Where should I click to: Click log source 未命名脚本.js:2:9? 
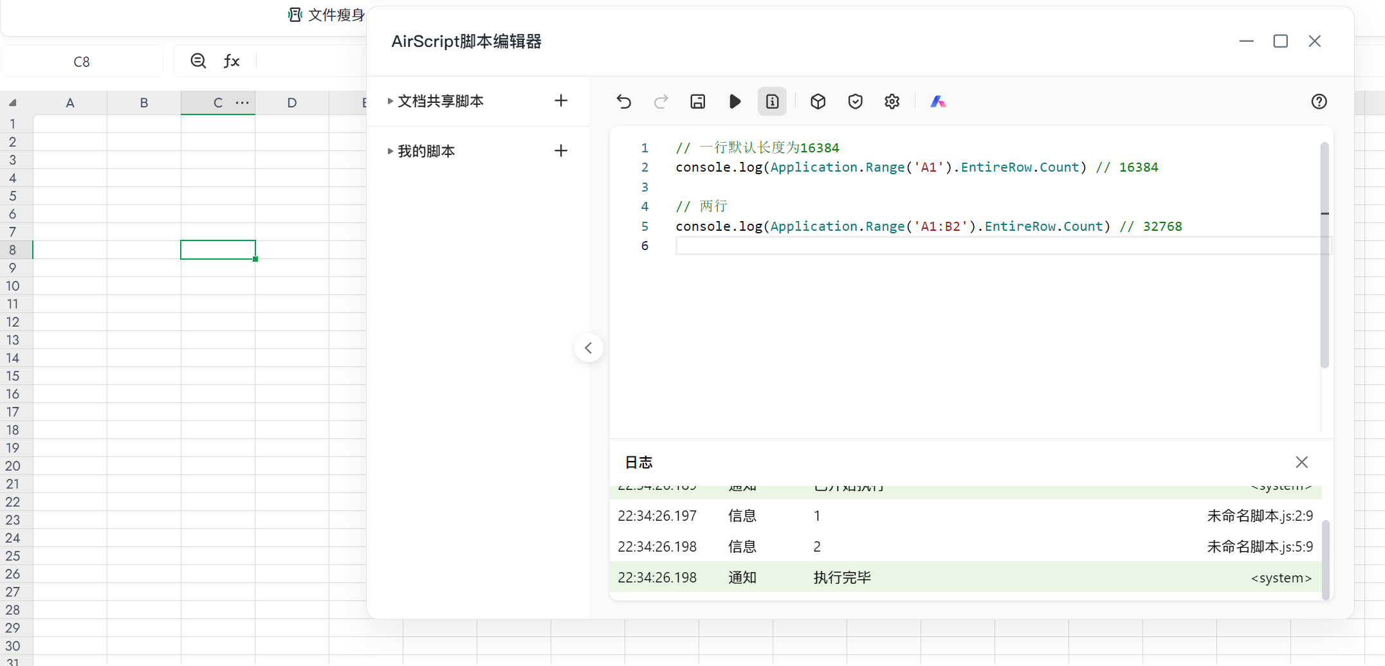[1260, 516]
